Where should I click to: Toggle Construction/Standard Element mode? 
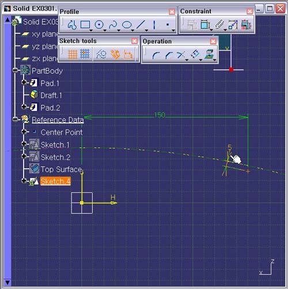tap(101, 54)
